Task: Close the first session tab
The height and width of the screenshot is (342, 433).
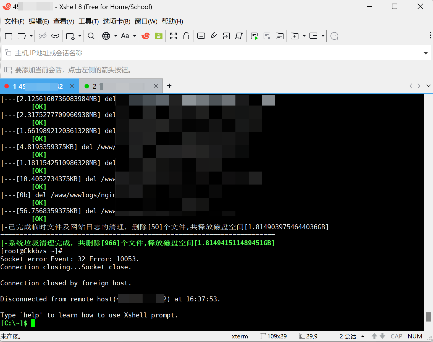Action: [72, 86]
